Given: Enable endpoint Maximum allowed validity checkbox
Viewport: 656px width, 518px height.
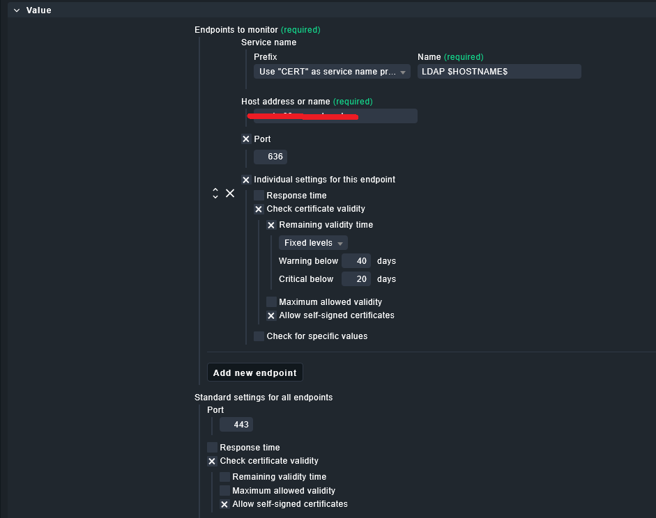Looking at the screenshot, I should click(271, 302).
